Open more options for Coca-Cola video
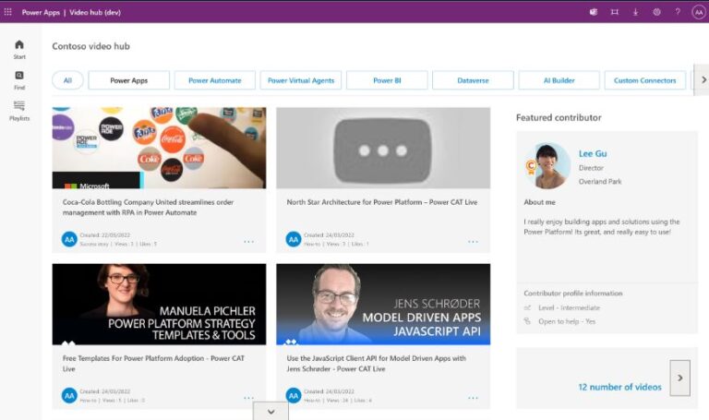Viewport: 709px width, 420px height. click(248, 242)
